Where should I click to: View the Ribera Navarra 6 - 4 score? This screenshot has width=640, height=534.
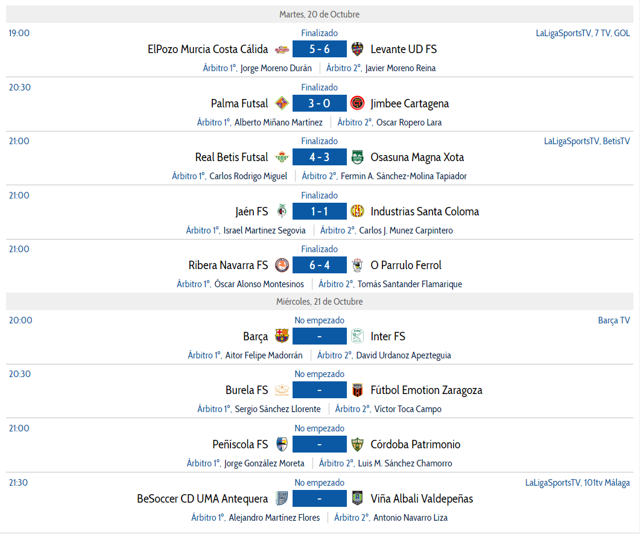(320, 265)
